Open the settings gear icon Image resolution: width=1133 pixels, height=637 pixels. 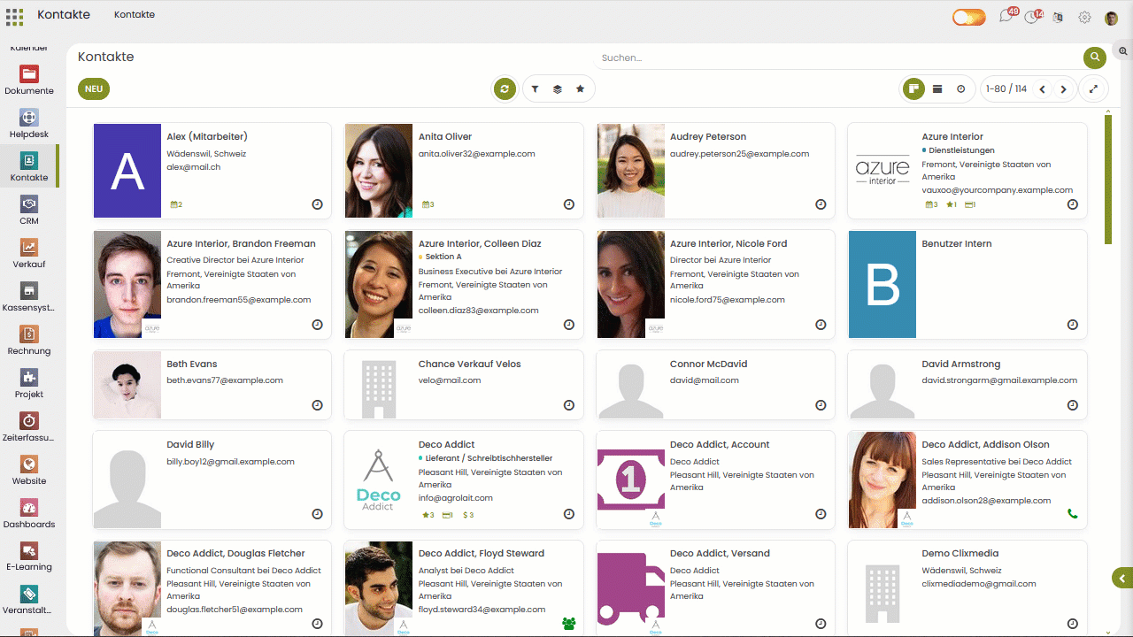pyautogui.click(x=1084, y=17)
